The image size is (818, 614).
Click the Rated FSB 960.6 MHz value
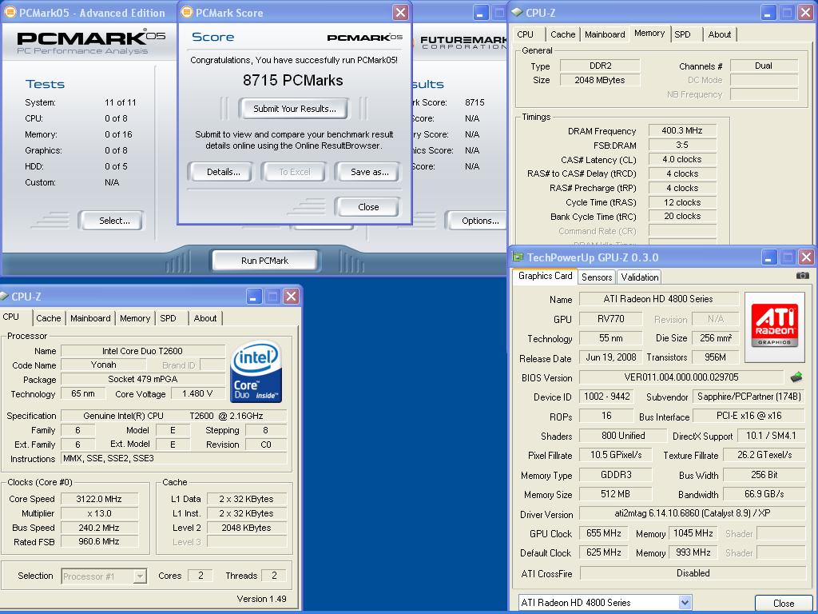[99, 541]
